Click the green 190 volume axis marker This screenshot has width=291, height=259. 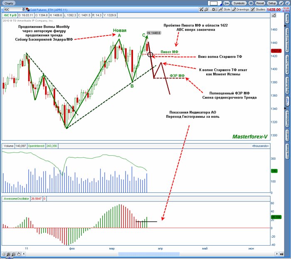coord(274,171)
